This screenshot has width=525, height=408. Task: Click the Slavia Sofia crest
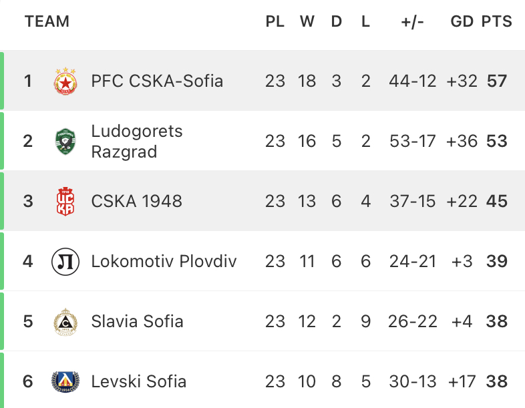point(65,322)
